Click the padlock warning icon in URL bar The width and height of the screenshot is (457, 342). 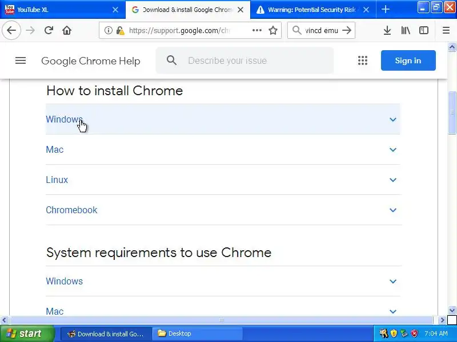pos(120,30)
